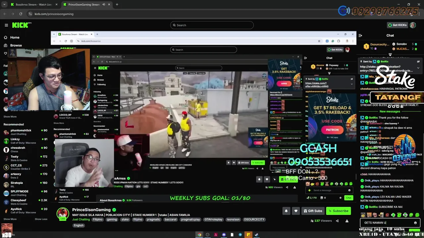
Task: Open SPLIFFMODE recommended channel
Action: [26, 193]
